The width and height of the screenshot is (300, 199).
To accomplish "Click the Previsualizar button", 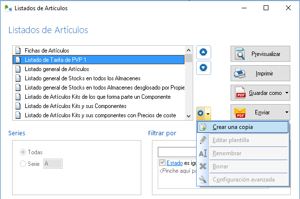I will 260,54.
